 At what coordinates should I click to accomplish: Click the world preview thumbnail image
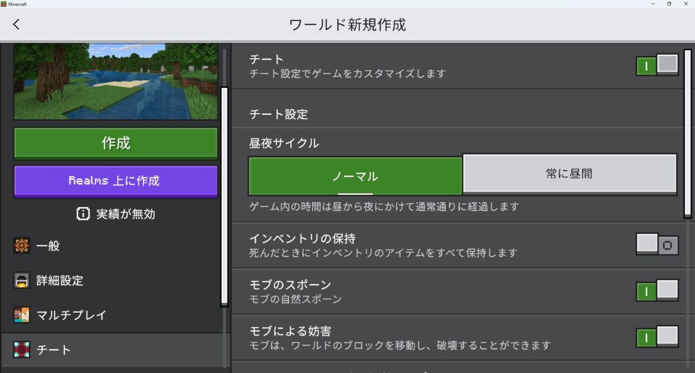coord(116,82)
